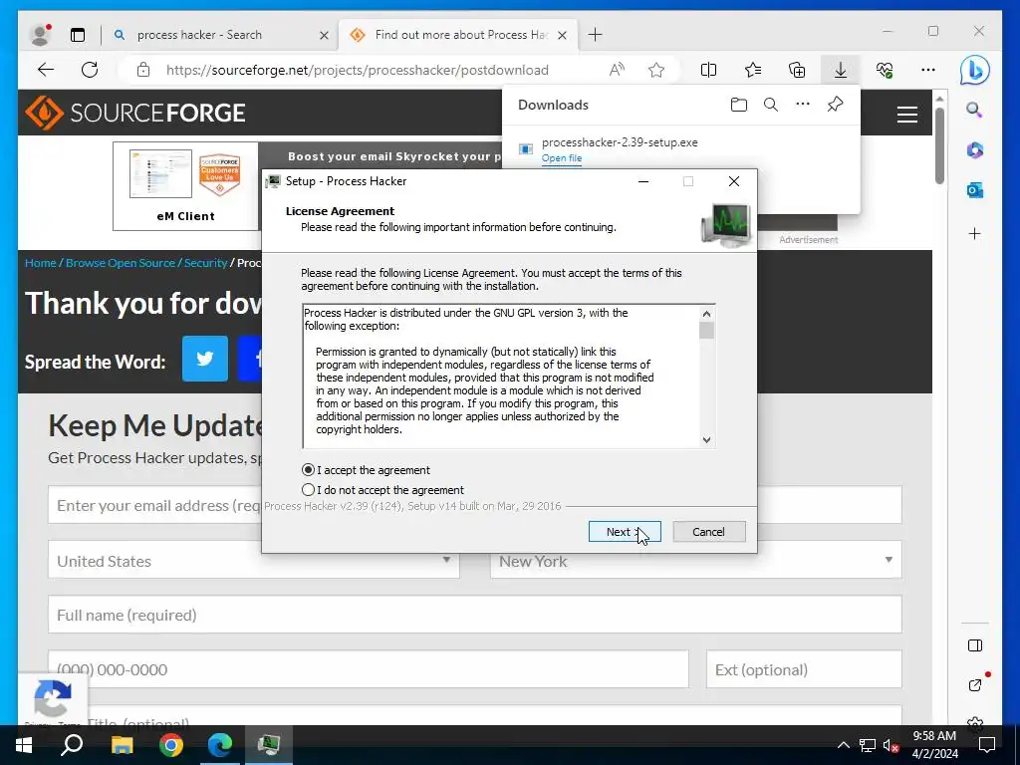Image resolution: width=1020 pixels, height=765 pixels.
Task: Click Open file link for processhacker setup
Action: pyautogui.click(x=562, y=158)
